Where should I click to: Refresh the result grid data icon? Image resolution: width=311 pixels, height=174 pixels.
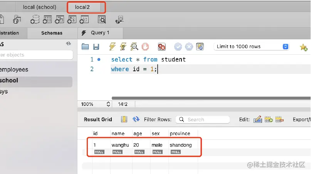136,119
